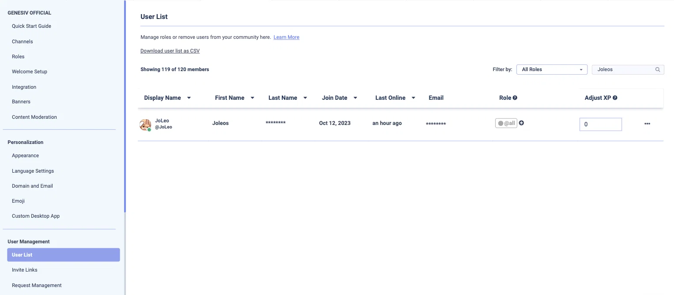Open the Roles page

[18, 57]
